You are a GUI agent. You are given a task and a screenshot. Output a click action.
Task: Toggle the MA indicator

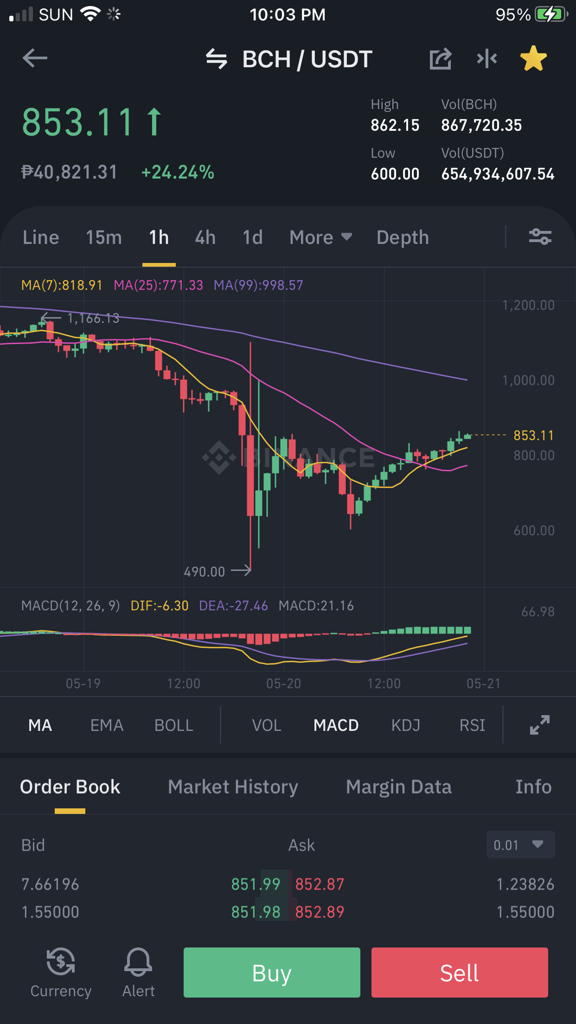coord(40,725)
